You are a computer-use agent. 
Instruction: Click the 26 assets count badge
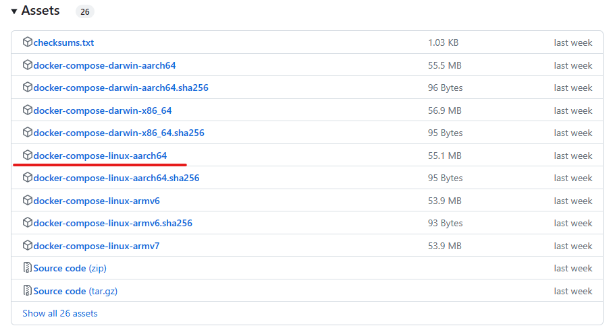[85, 11]
